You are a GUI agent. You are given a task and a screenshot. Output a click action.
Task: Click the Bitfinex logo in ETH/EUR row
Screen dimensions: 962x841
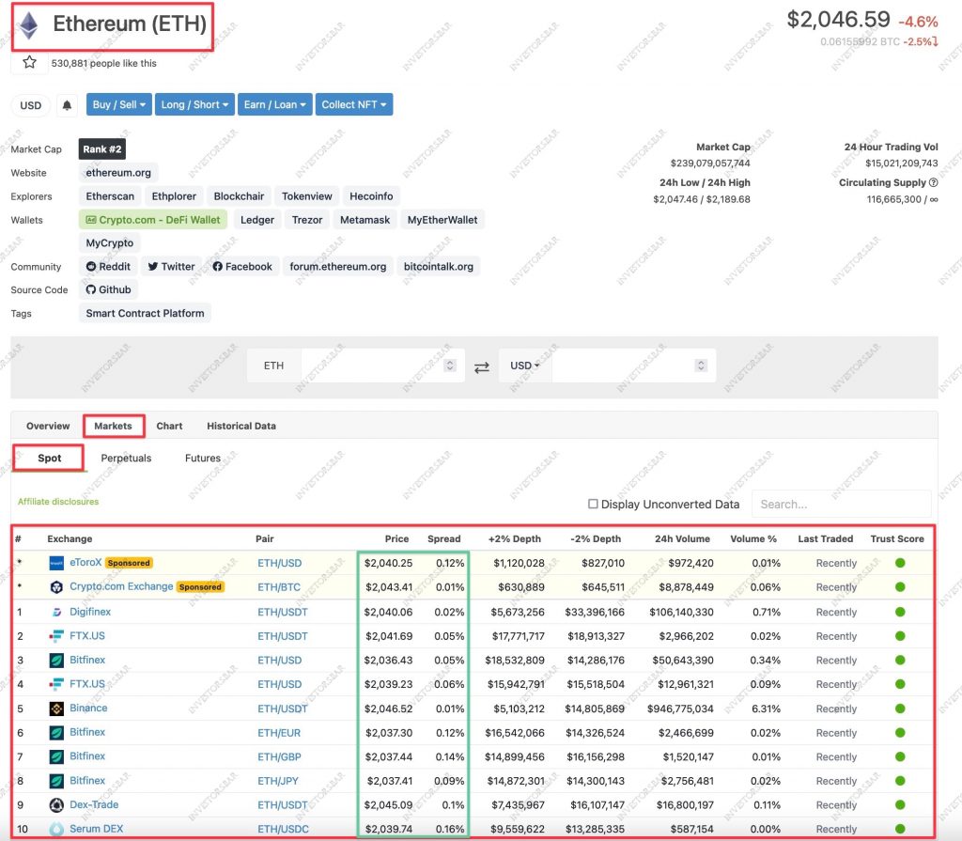pyautogui.click(x=56, y=732)
